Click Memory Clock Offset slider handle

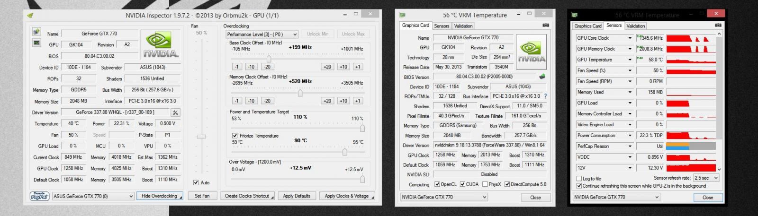(300, 93)
